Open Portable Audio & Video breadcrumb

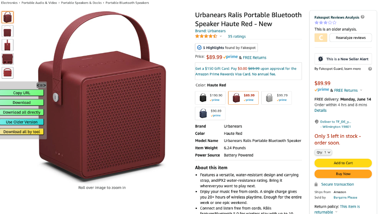coord(39,3)
